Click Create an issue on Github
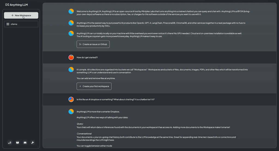Viewport: 279px width, 151px height. (x=93, y=44)
